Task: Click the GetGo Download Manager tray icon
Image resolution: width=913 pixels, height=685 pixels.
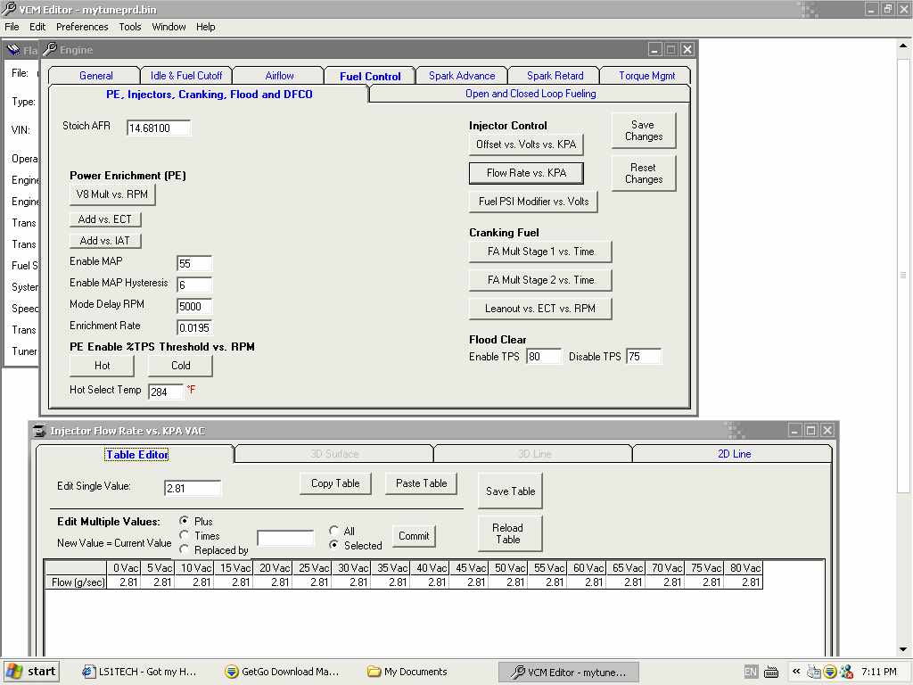Action: click(x=829, y=672)
